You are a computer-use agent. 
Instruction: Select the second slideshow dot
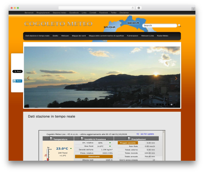click(x=160, y=104)
